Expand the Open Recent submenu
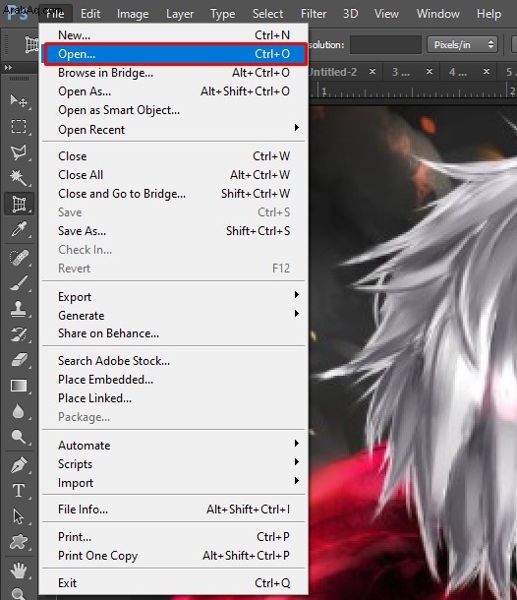Screen dimensions: 517x600 tap(174, 130)
